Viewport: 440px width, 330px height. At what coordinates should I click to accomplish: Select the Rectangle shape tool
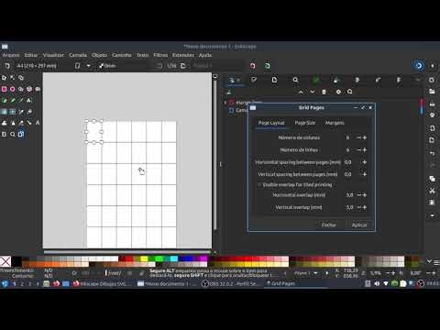coord(4,89)
